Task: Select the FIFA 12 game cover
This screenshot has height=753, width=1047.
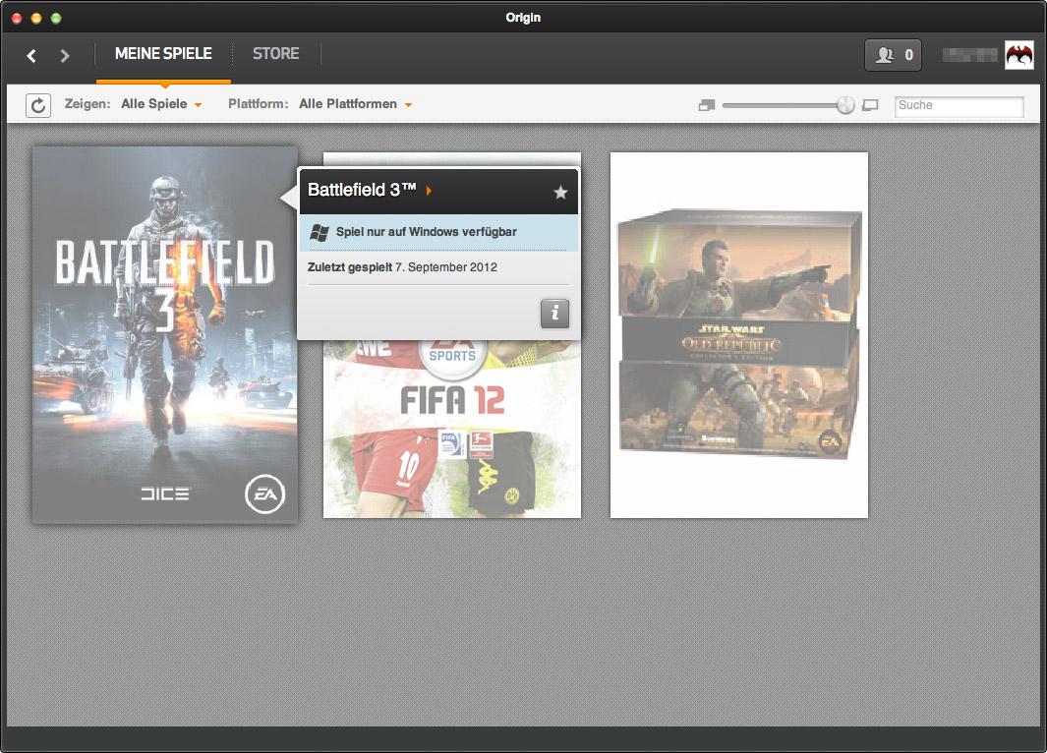Action: [x=452, y=428]
